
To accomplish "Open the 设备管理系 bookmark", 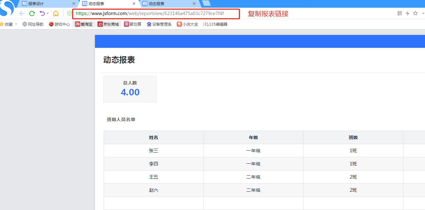I will [159, 24].
